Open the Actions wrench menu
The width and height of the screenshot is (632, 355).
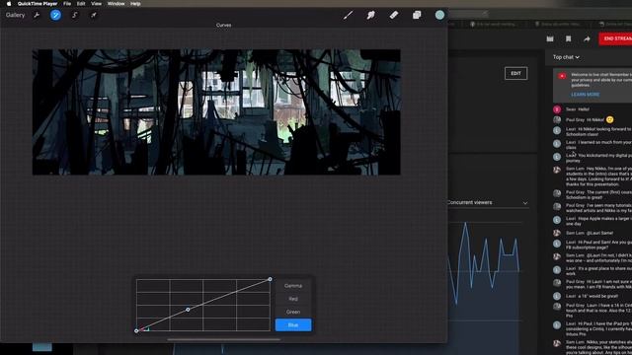[37, 16]
